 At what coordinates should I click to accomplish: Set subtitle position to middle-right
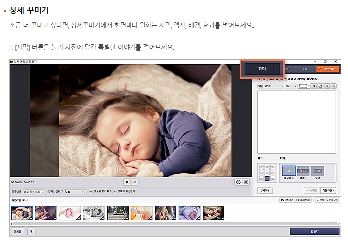[273, 173]
